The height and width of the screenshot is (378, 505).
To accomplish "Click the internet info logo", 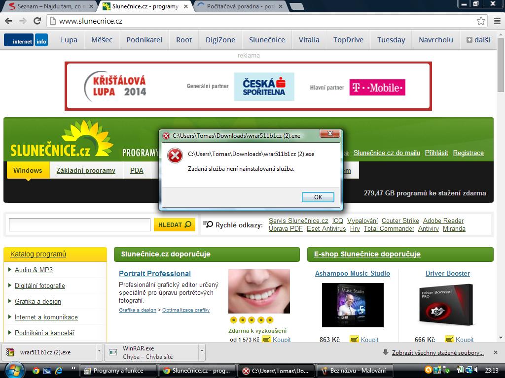I will pyautogui.click(x=26, y=40).
